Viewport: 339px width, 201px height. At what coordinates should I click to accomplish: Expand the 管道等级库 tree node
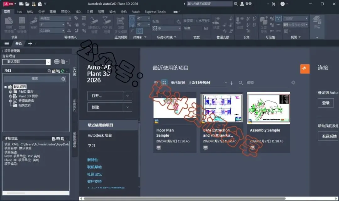10,101
